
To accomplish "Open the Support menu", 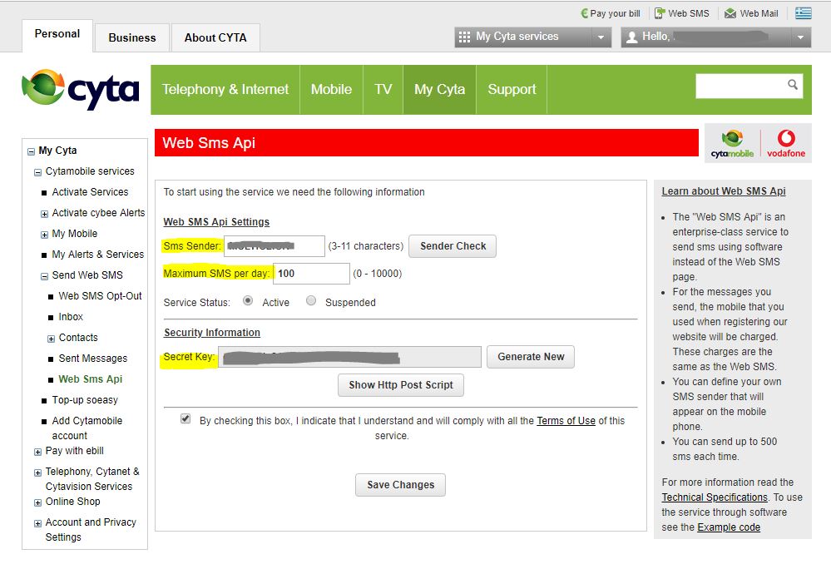I will click(x=512, y=89).
